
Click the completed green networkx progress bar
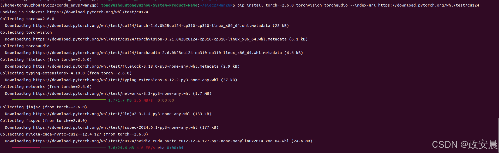[x=59, y=100]
